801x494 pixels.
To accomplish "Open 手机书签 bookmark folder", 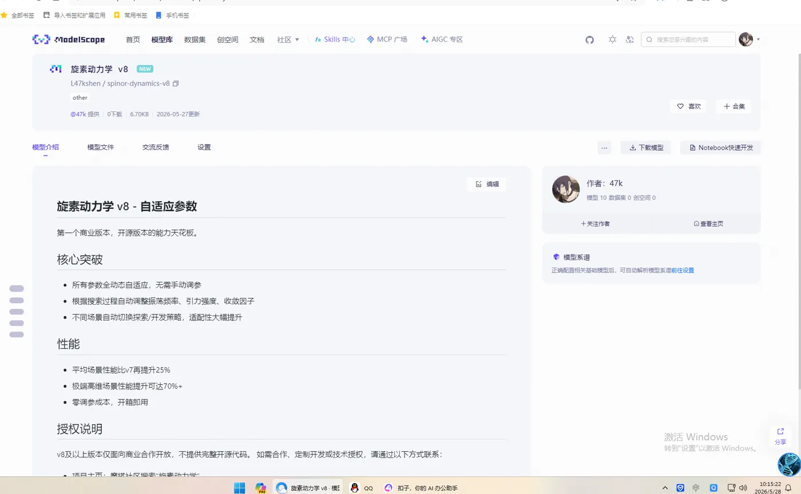I will coord(172,15).
